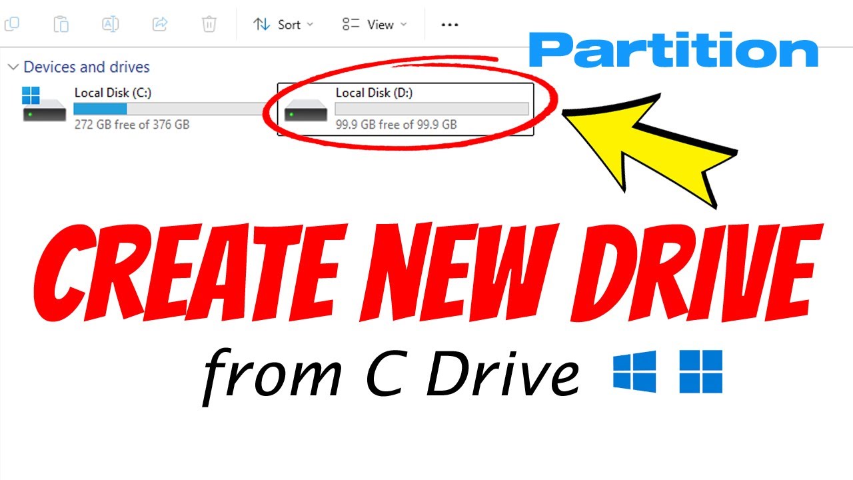Open the View dropdown
The height and width of the screenshot is (480, 853).
point(374,25)
